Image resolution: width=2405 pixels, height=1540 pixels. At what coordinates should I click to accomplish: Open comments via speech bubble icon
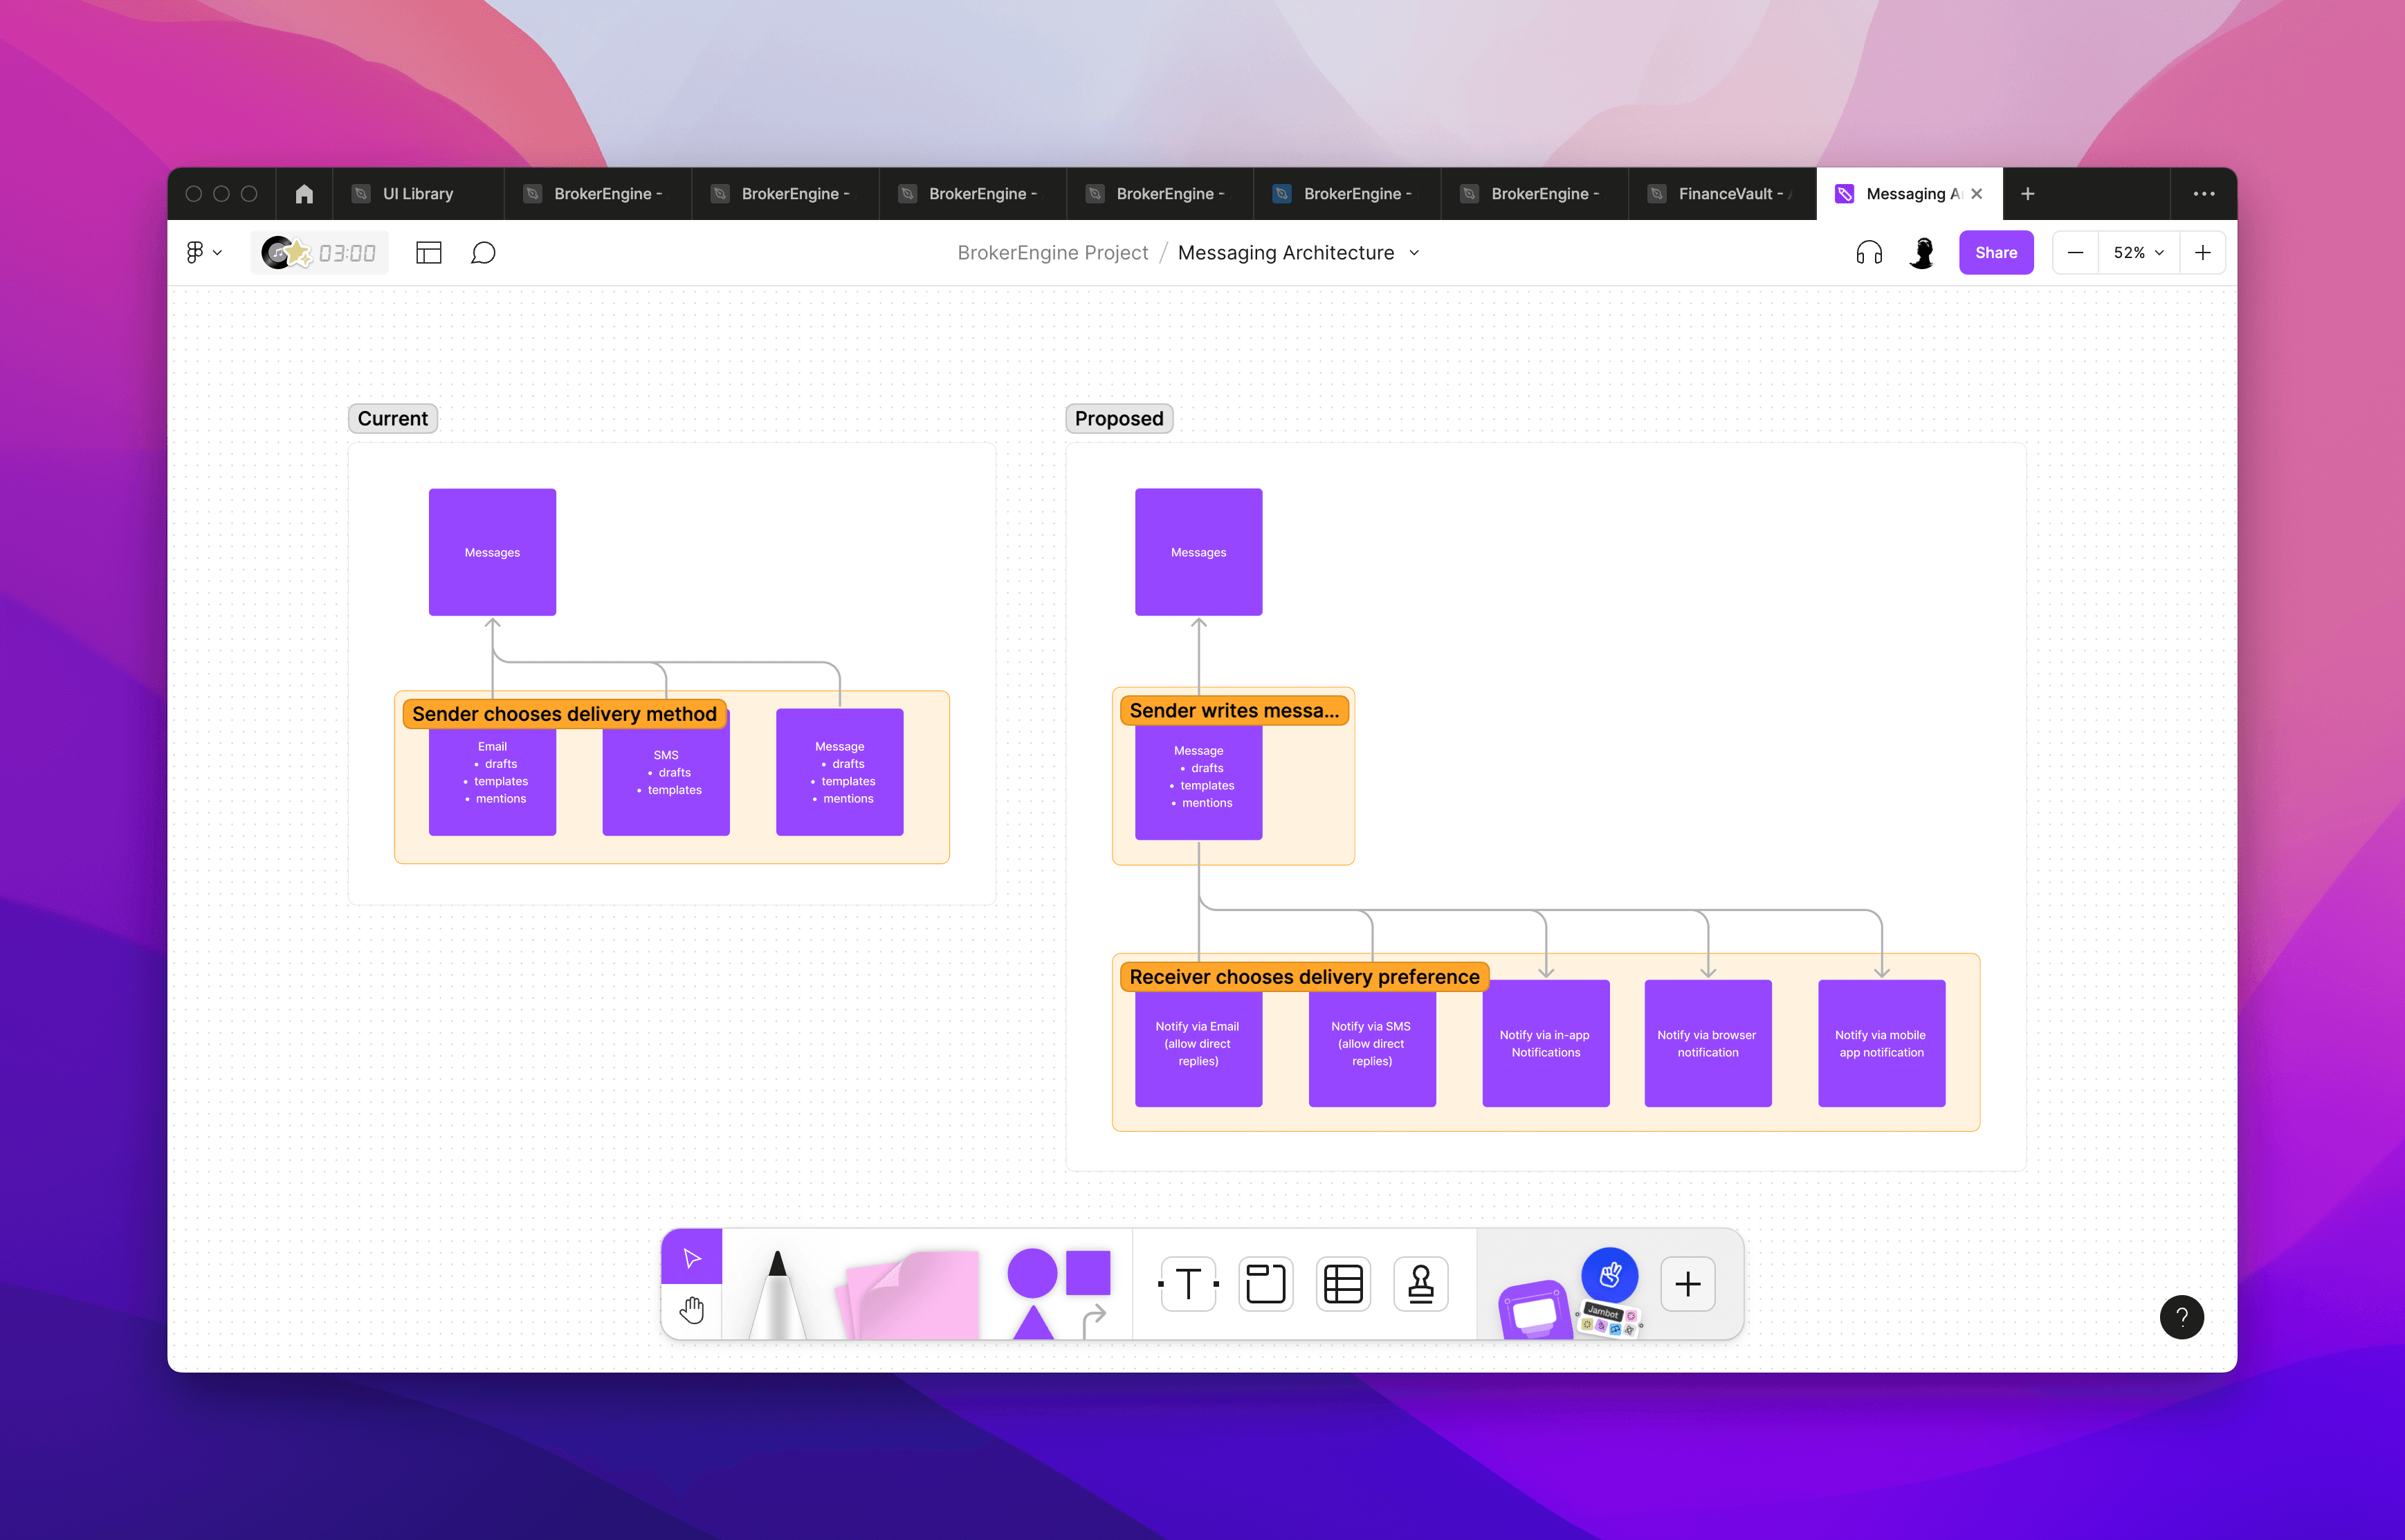[483, 253]
